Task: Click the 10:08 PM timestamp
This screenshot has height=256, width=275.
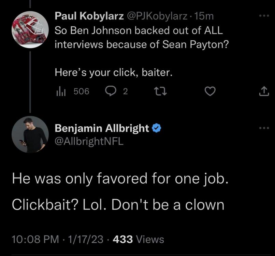Action: pos(33,239)
